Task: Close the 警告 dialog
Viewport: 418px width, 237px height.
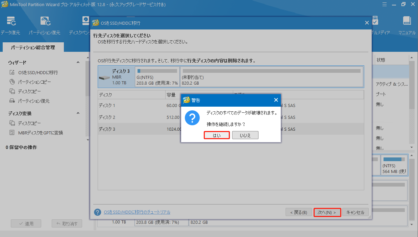Action: 276,100
